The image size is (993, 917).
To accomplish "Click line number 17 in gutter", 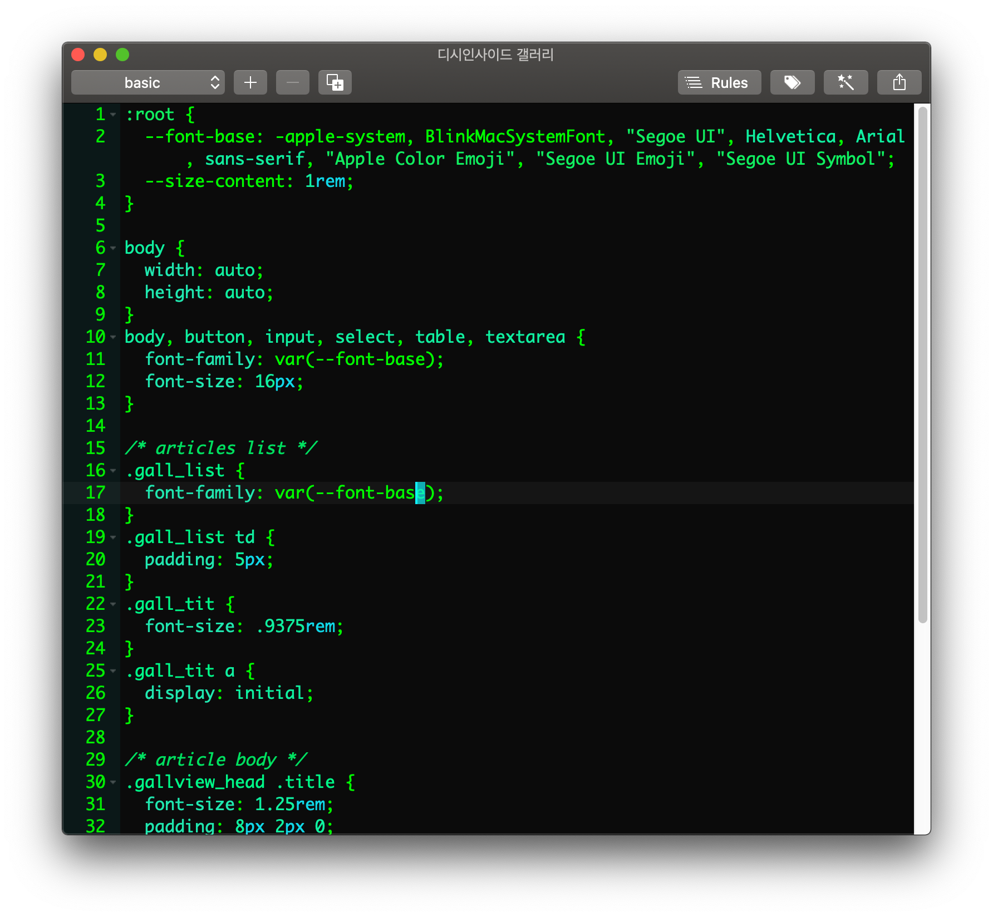I will (x=95, y=493).
